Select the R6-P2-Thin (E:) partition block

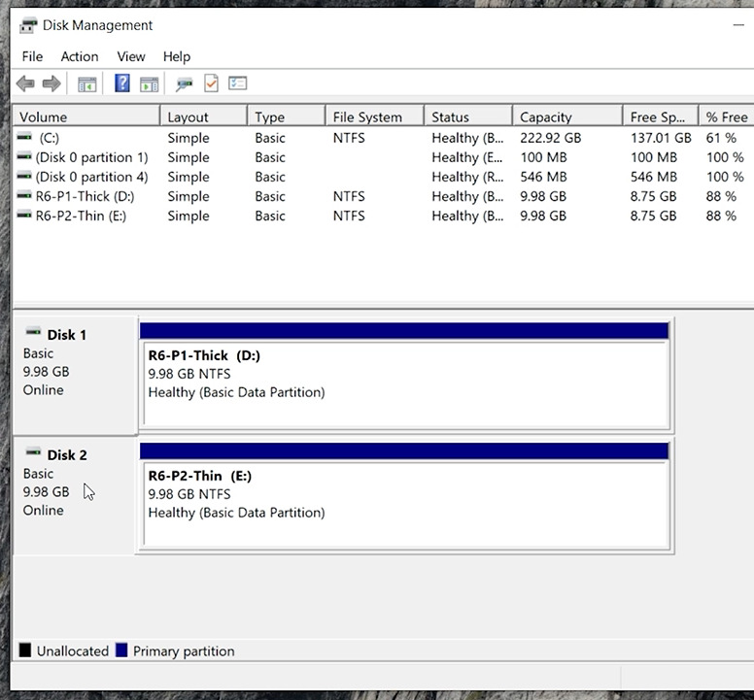click(406, 505)
